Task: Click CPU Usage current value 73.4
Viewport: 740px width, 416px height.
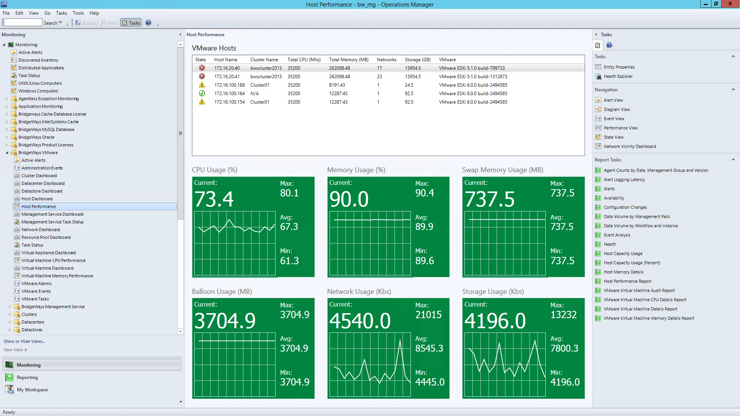Action: tap(214, 199)
